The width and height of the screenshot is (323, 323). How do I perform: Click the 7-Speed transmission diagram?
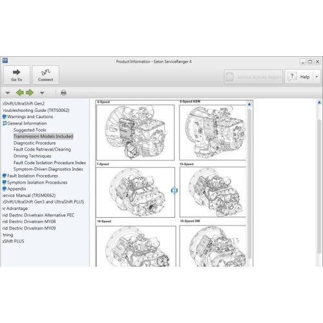(x=136, y=193)
